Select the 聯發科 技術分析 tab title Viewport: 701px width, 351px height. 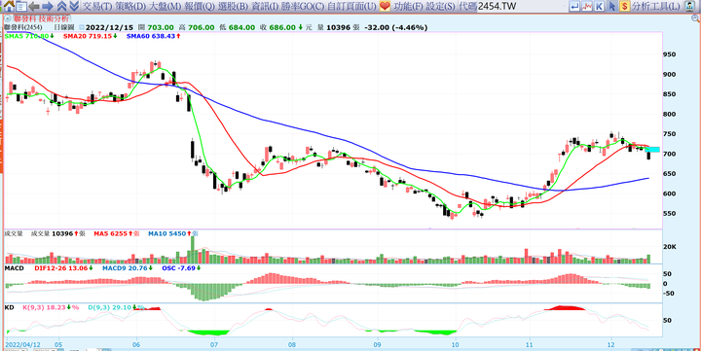[x=41, y=18]
